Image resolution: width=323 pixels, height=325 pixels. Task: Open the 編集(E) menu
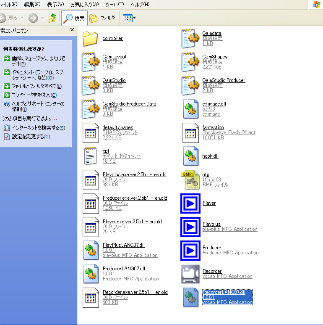32,5
